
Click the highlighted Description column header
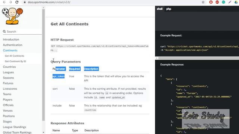point(91,69)
